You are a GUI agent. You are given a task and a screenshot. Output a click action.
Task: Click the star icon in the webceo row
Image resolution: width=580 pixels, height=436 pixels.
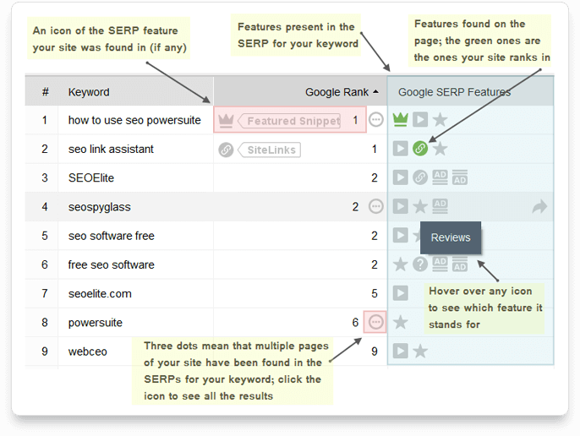tap(420, 351)
